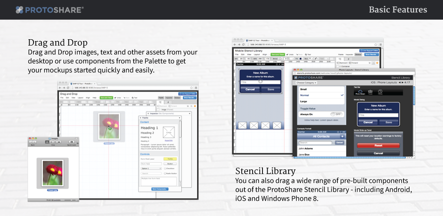Image resolution: width=443 pixels, height=216 pixels.
Task: Tick the Checkbox component in Palette
Action: [x=165, y=168]
